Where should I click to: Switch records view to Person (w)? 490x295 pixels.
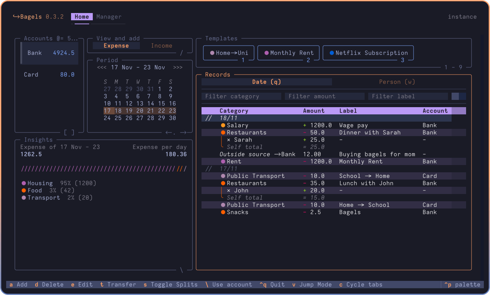pyautogui.click(x=397, y=82)
